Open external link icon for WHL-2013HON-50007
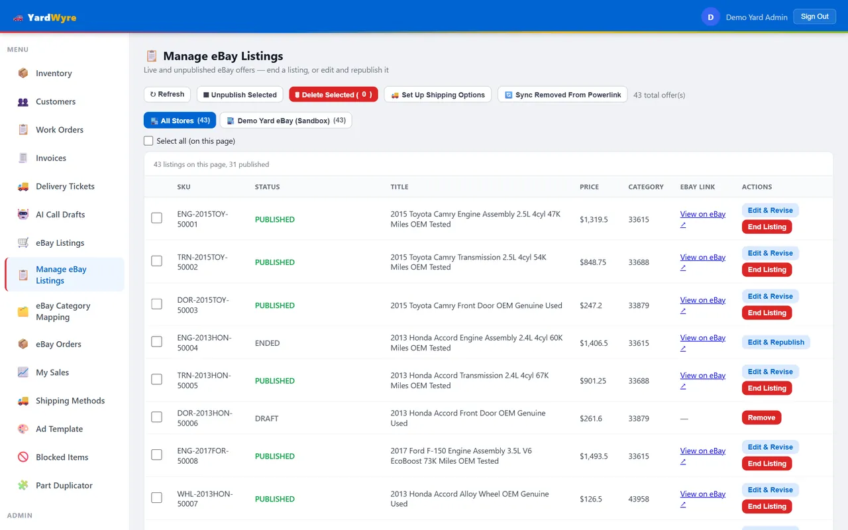Viewport: 848px width, 530px height. click(x=683, y=505)
